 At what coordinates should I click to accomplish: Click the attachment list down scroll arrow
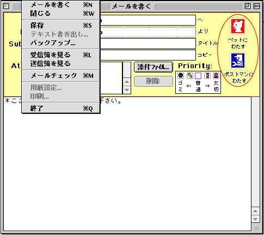pyautogui.click(x=127, y=90)
